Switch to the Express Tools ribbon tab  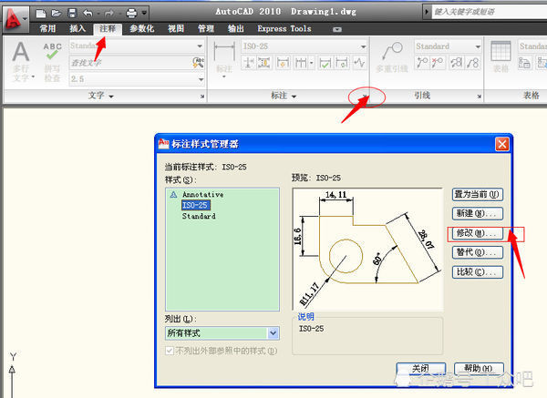(x=284, y=28)
